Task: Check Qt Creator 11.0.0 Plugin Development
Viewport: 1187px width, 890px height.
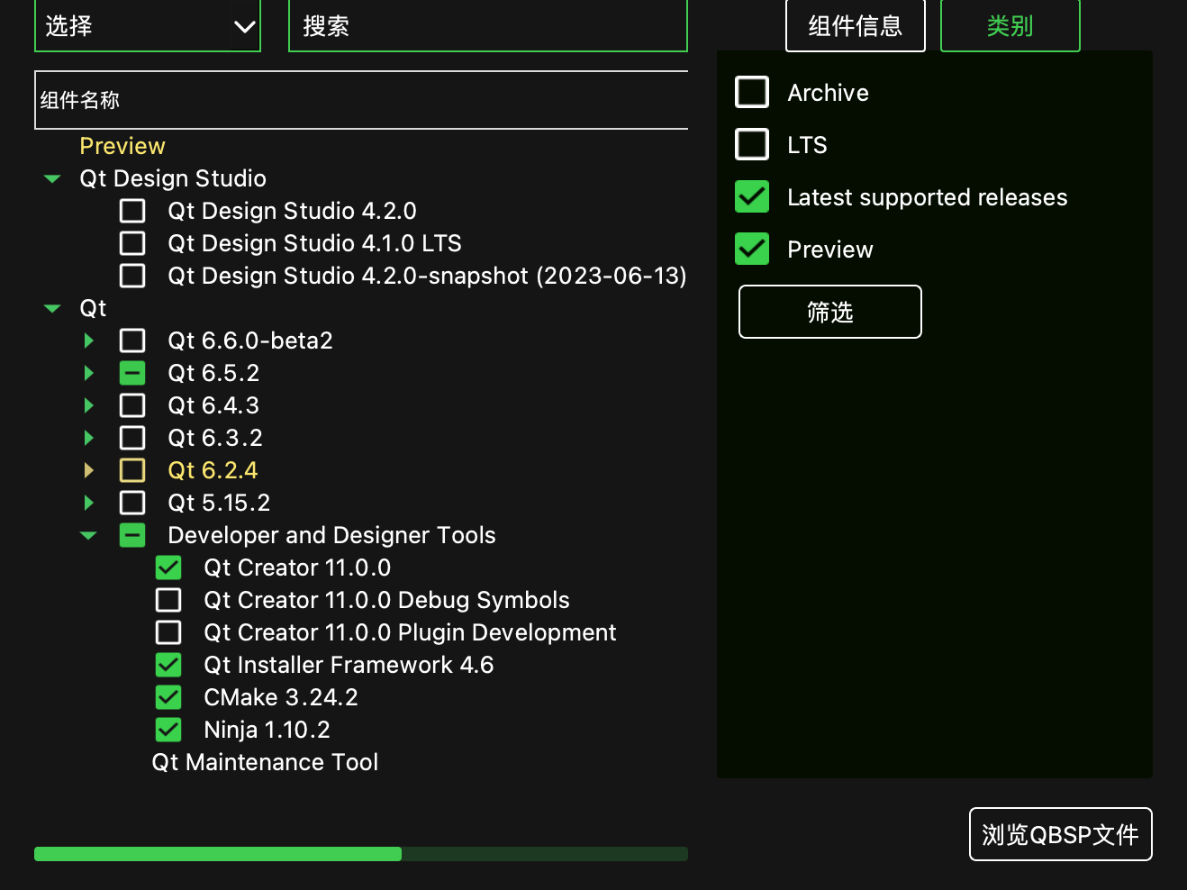Action: [168, 632]
